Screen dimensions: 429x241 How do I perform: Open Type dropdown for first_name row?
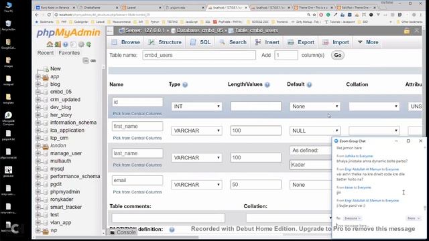(196, 131)
